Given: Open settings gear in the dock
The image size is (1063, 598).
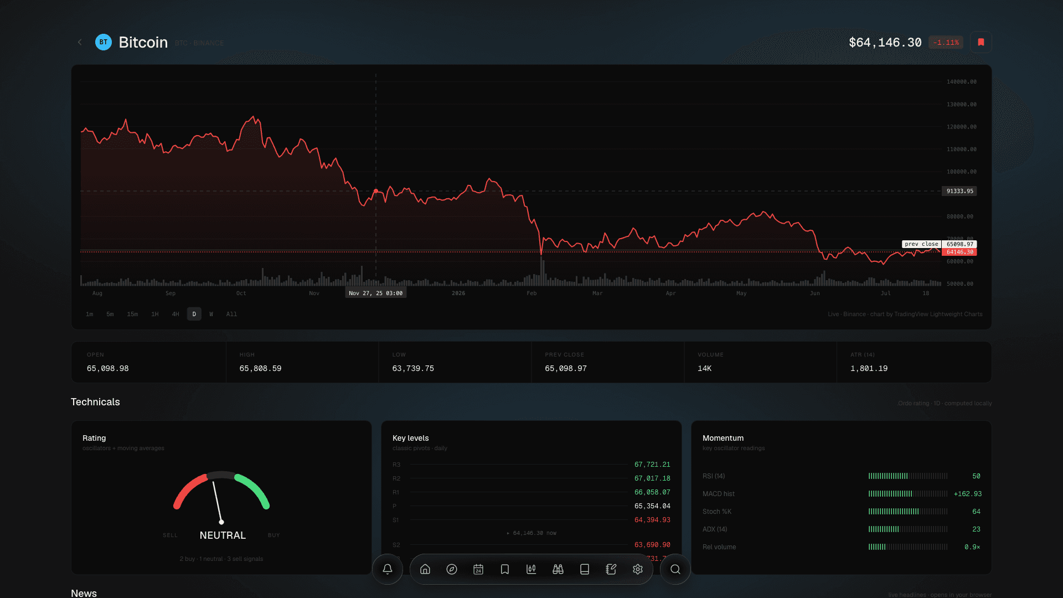Looking at the screenshot, I should pyautogui.click(x=638, y=569).
